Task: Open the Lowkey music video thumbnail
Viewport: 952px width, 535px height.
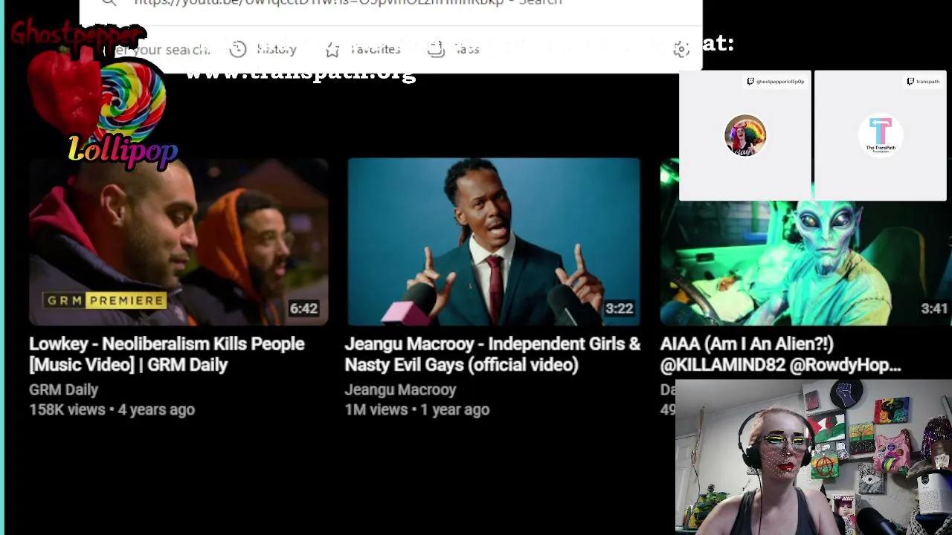Action: pos(178,241)
